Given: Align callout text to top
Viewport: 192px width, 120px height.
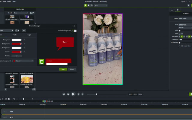Looking at the screenshot, I should pos(187,37).
